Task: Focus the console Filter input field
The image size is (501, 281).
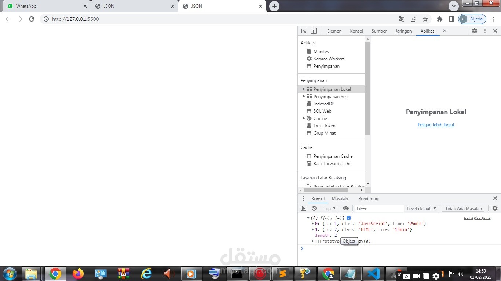Action: [379, 209]
